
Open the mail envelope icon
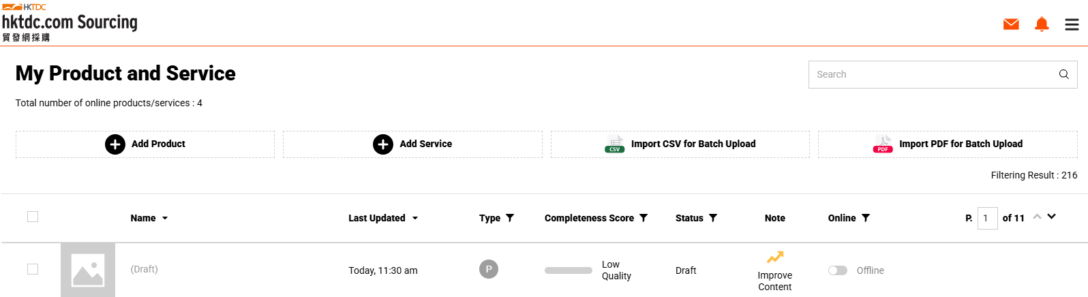coord(1011,25)
